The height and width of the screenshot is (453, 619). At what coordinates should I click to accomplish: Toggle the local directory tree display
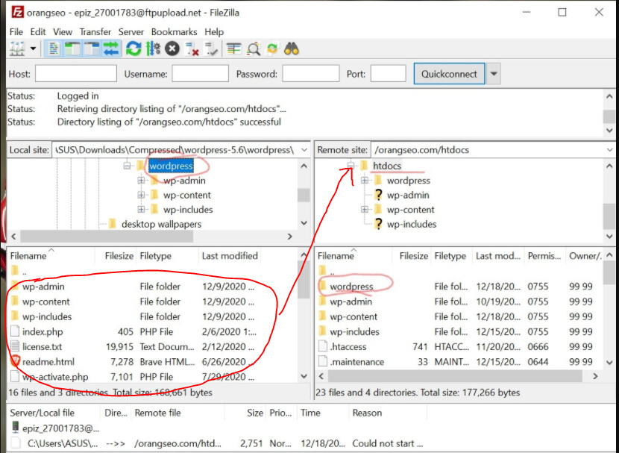point(72,49)
